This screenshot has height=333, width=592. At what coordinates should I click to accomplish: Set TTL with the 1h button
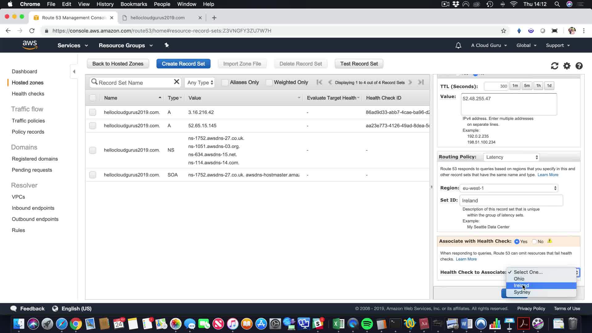[538, 86]
